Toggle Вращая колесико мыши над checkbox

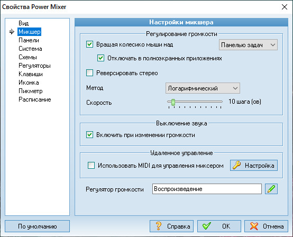[x=90, y=44]
